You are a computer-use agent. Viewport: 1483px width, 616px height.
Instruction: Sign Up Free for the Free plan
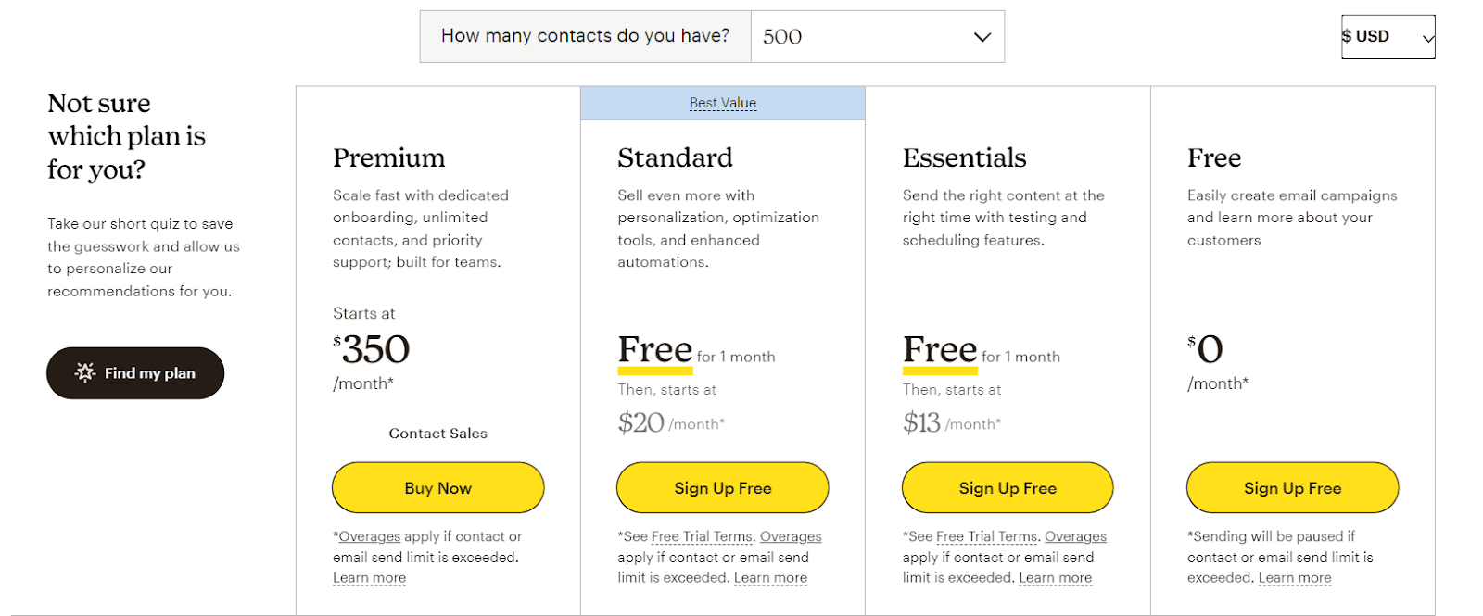coord(1292,488)
